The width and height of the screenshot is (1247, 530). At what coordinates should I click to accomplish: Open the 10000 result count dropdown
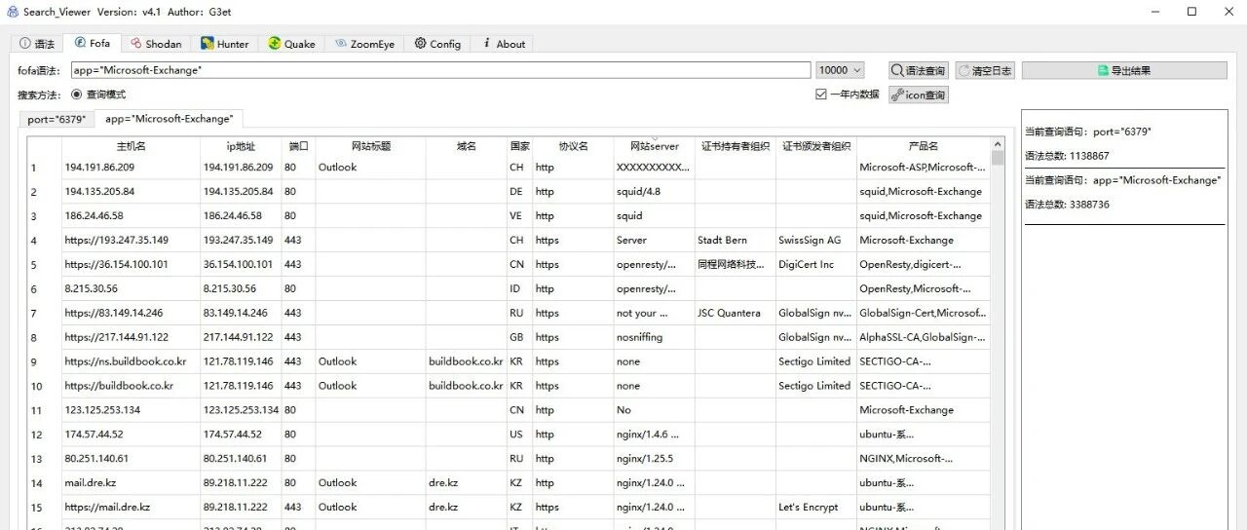[x=840, y=70]
